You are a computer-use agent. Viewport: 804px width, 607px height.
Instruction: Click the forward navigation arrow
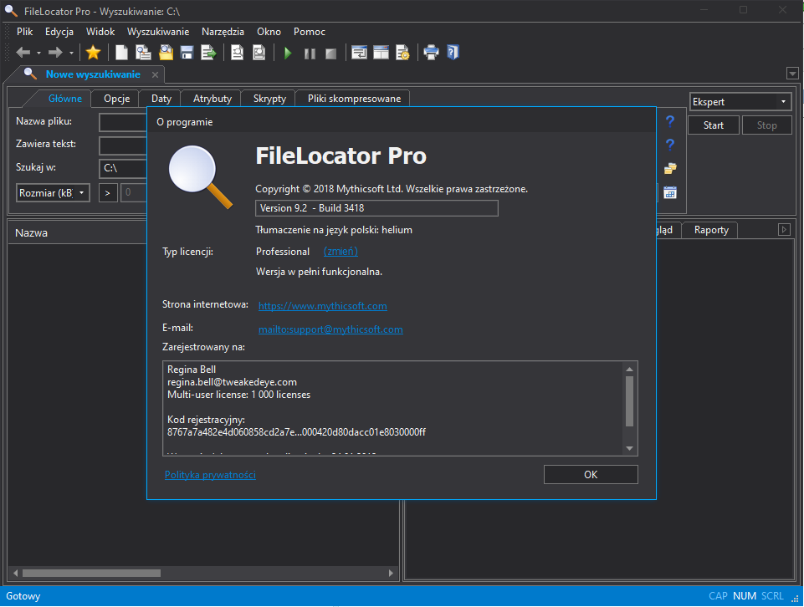point(55,52)
